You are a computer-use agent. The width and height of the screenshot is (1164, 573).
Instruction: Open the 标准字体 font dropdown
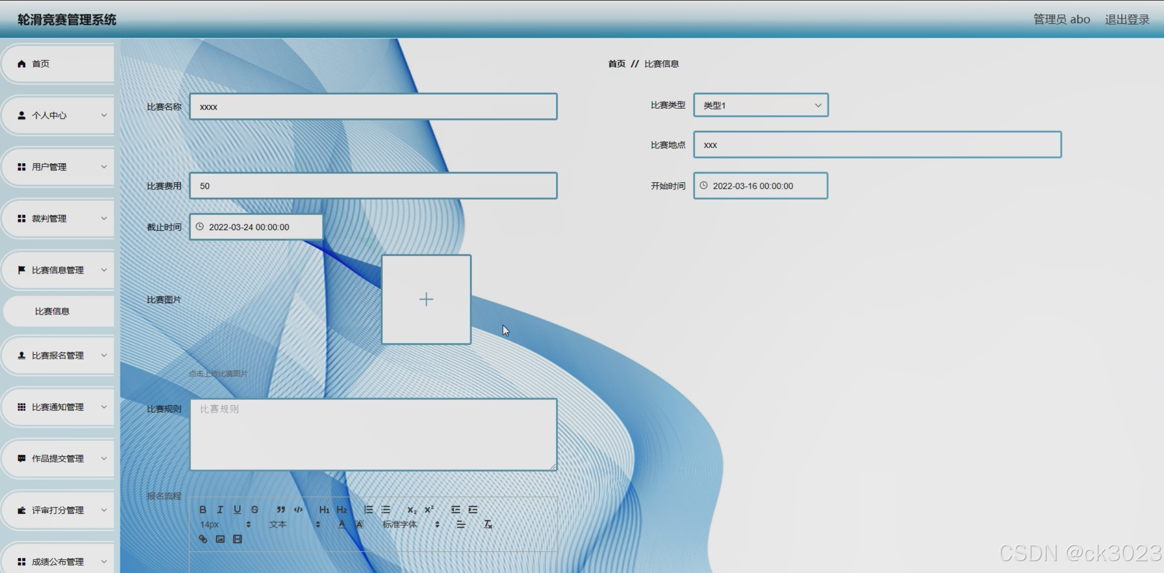410,525
